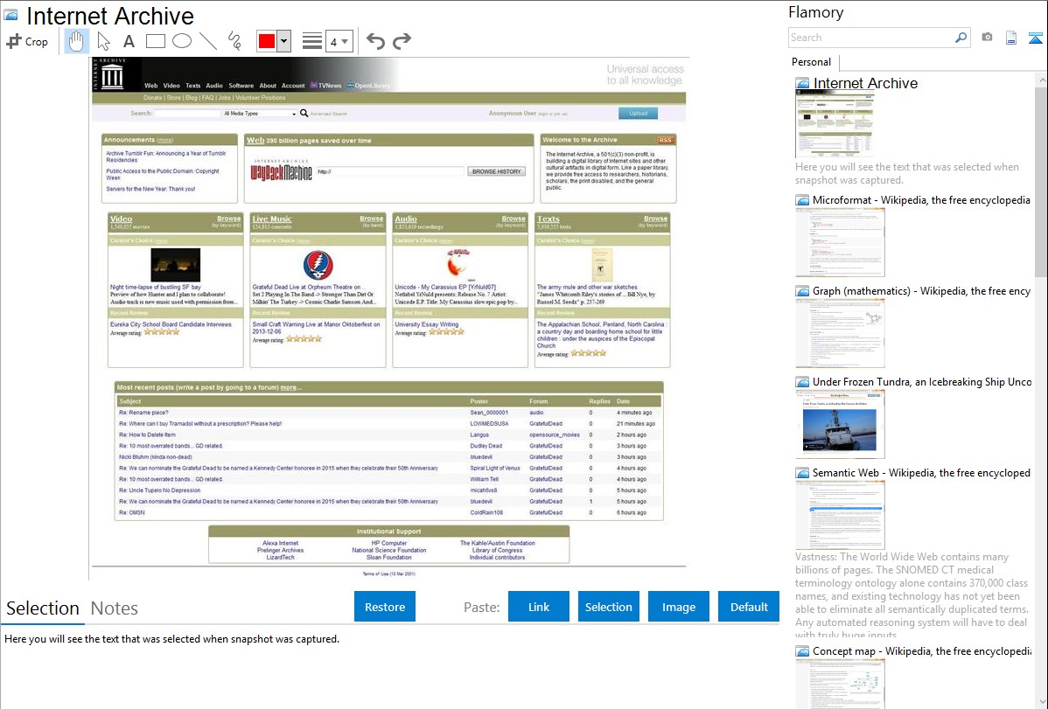Click the Paste Link button
This screenshot has width=1048, height=709.
[539, 607]
